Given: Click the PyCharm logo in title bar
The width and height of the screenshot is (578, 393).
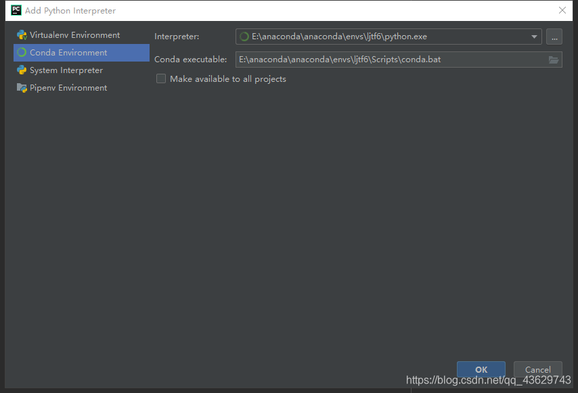Looking at the screenshot, I should point(16,10).
